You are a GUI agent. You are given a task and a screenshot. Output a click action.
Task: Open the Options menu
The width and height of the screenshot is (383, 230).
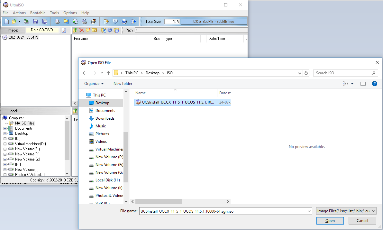tap(70, 13)
